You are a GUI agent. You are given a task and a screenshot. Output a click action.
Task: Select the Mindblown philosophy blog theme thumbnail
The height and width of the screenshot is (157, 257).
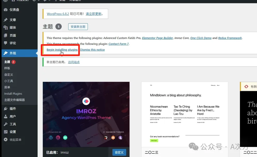185,114
